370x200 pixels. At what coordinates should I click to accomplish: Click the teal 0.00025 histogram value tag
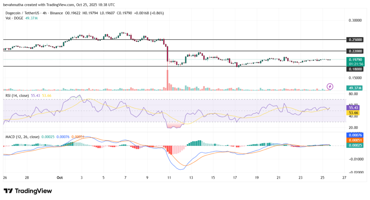[355, 145]
